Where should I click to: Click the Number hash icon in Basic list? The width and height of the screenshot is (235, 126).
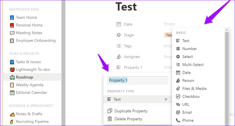[x=178, y=49]
